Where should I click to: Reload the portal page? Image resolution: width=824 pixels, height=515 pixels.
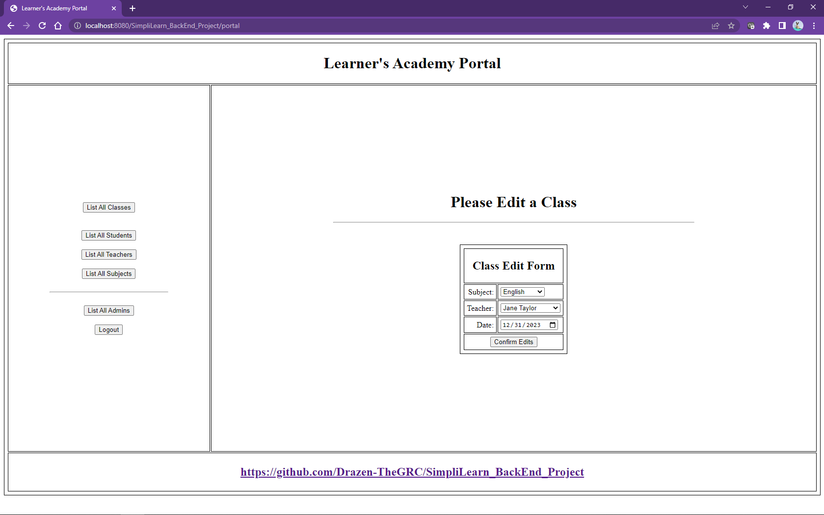42,26
